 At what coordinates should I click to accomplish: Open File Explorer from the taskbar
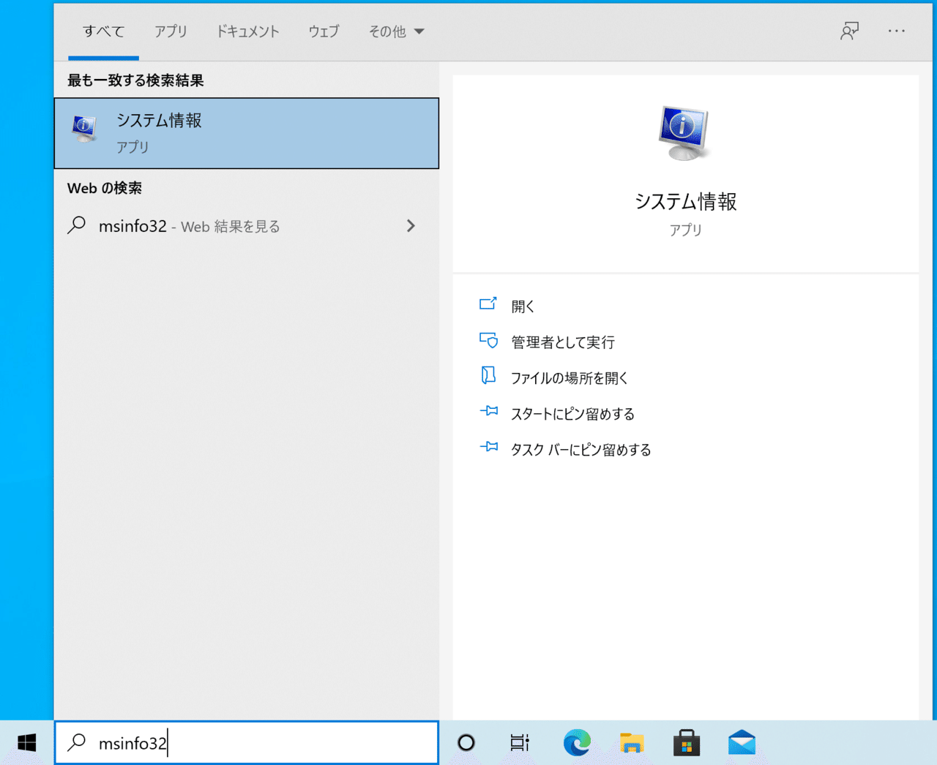pyautogui.click(x=632, y=742)
